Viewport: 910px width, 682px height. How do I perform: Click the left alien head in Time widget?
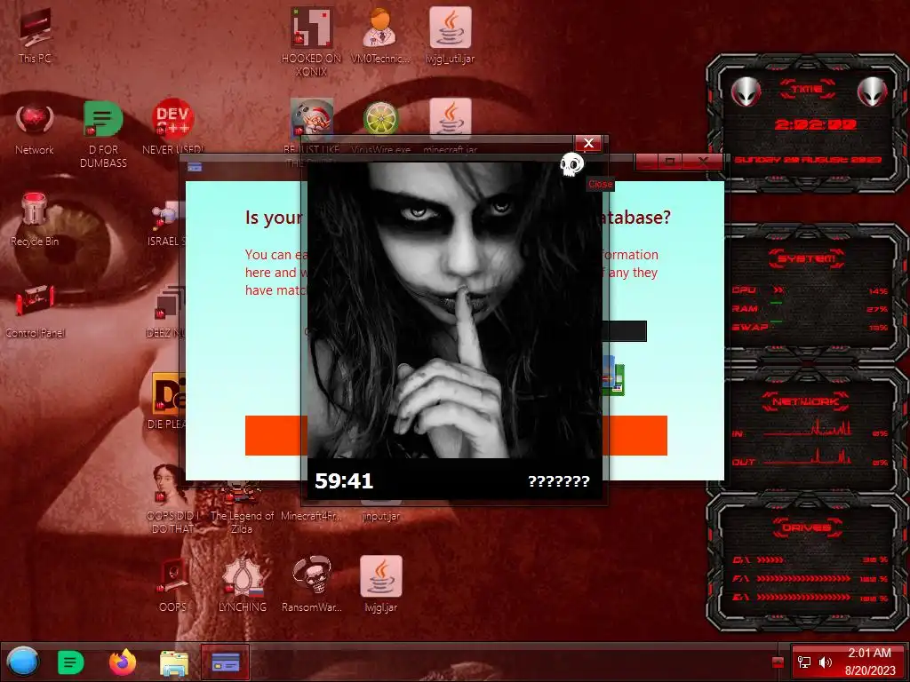tap(746, 91)
